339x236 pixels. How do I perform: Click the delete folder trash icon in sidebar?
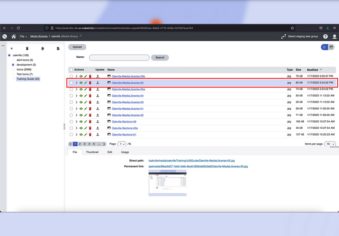[x=27, y=48]
